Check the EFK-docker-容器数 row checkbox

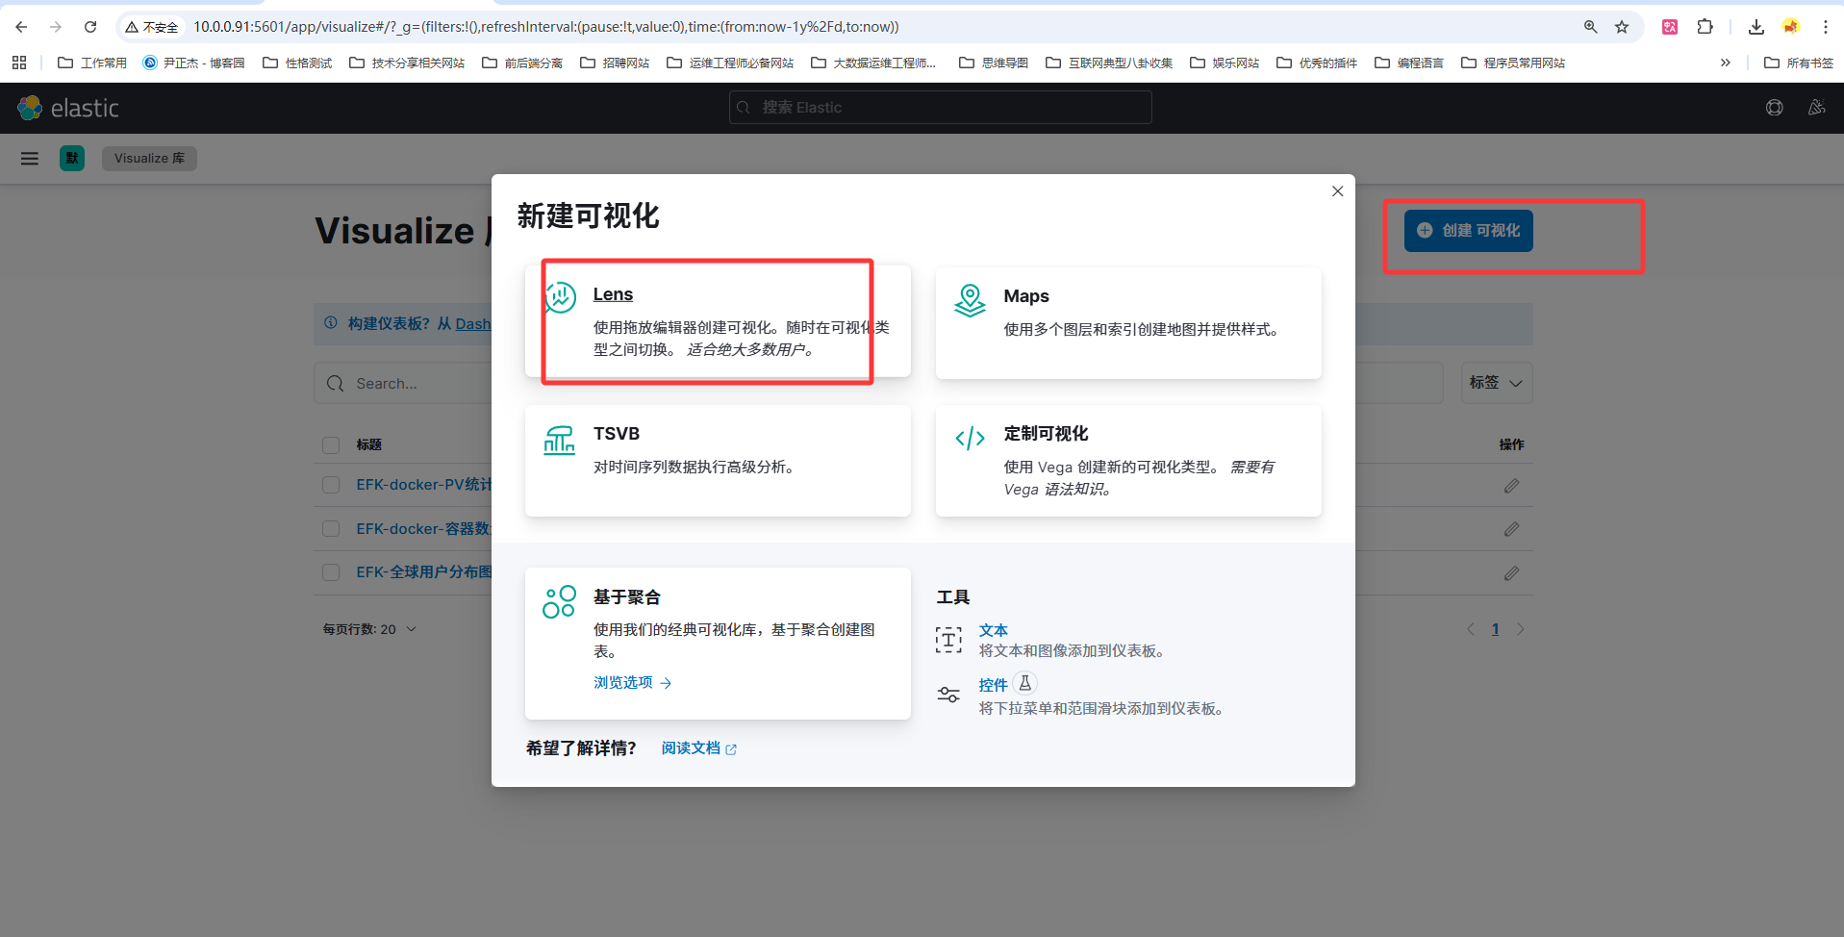click(x=331, y=529)
